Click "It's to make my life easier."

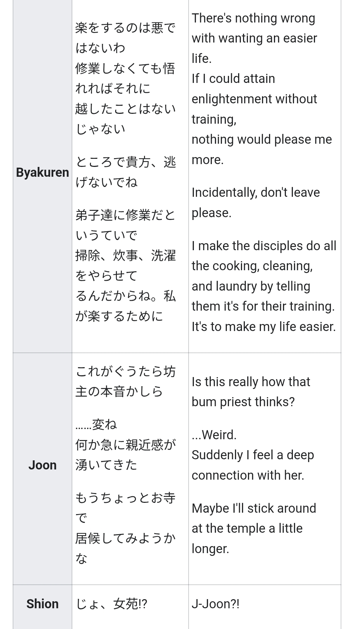263,327
